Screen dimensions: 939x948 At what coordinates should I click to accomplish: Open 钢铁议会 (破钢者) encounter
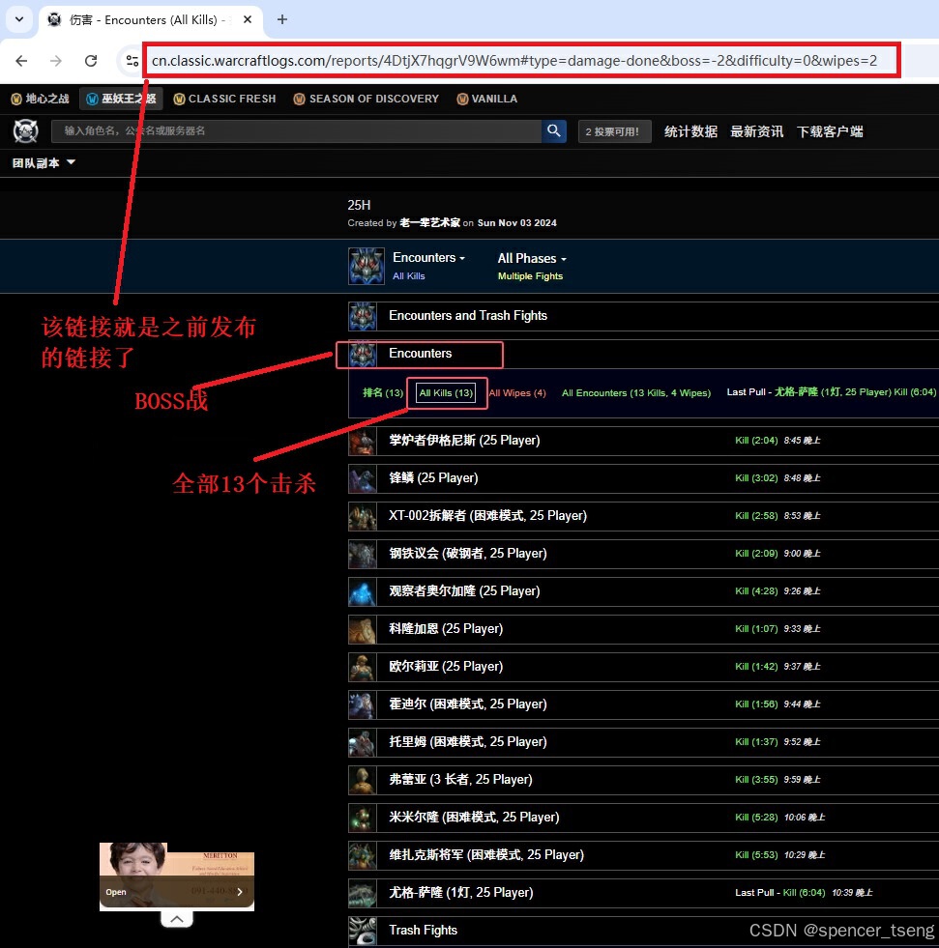coord(643,554)
